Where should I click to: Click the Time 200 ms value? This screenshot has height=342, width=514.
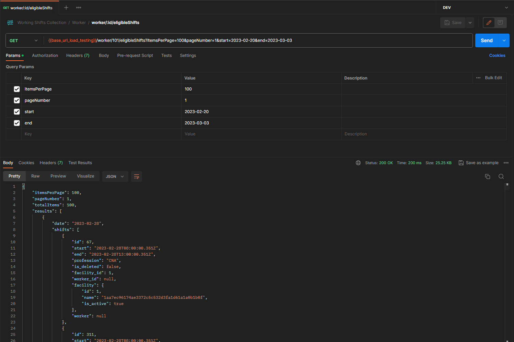pyautogui.click(x=414, y=163)
